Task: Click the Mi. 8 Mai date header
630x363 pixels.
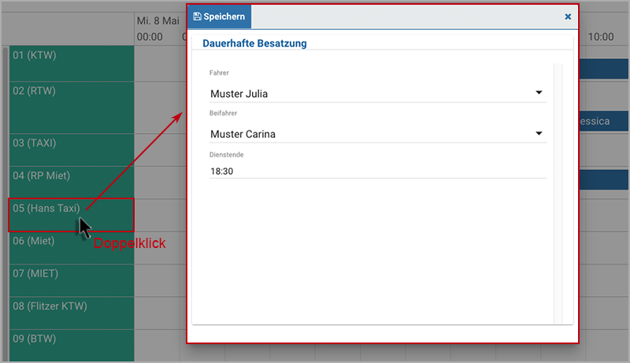Action: (x=158, y=21)
